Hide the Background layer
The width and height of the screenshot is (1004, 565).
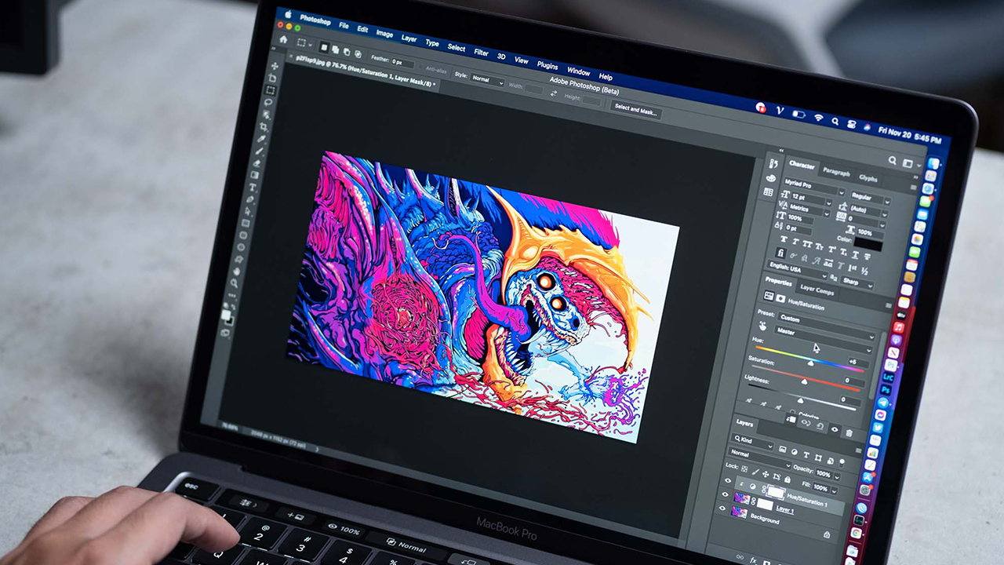pyautogui.click(x=722, y=508)
